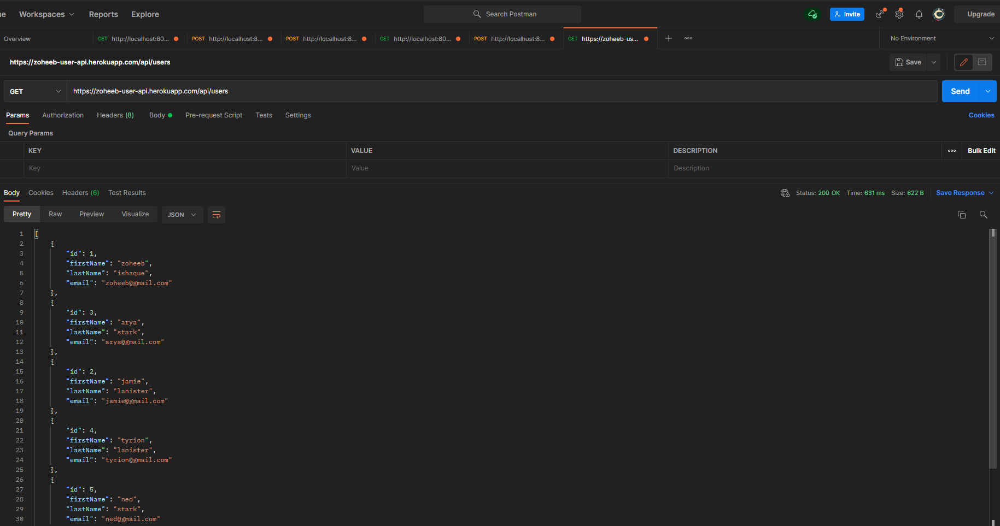Open the JSON format dropdown
Viewport: 1000px width, 526px height.
[182, 215]
